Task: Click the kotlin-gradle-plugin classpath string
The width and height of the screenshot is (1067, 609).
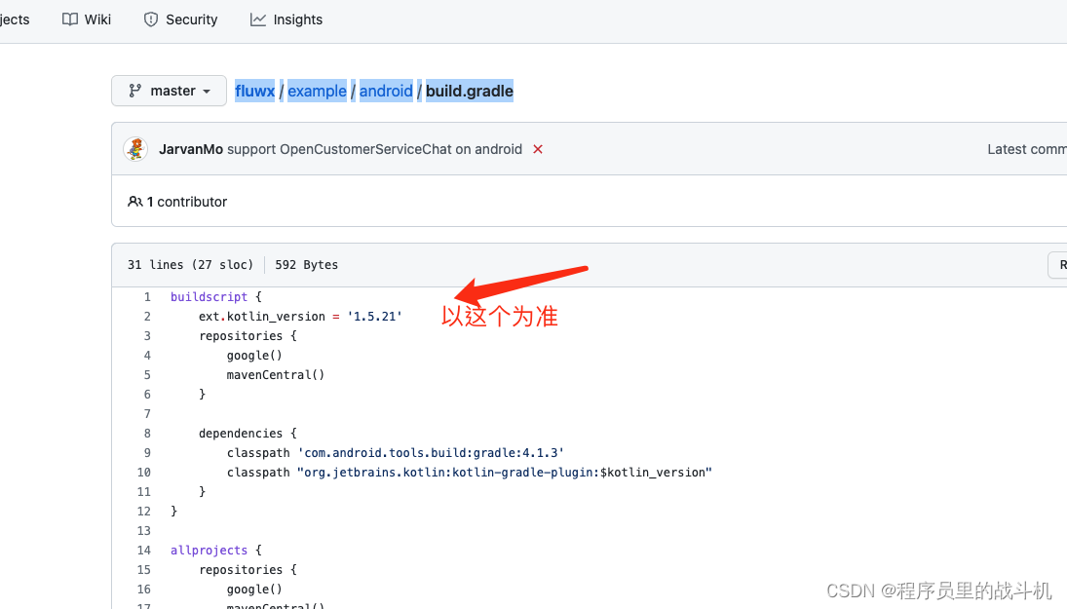Action: (x=504, y=473)
